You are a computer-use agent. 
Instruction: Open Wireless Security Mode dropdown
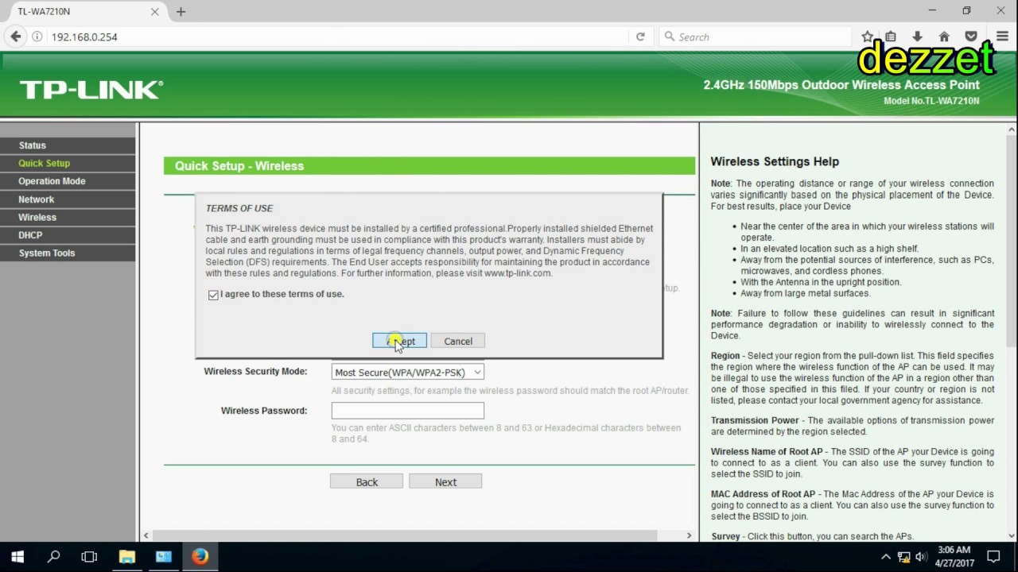pos(407,372)
